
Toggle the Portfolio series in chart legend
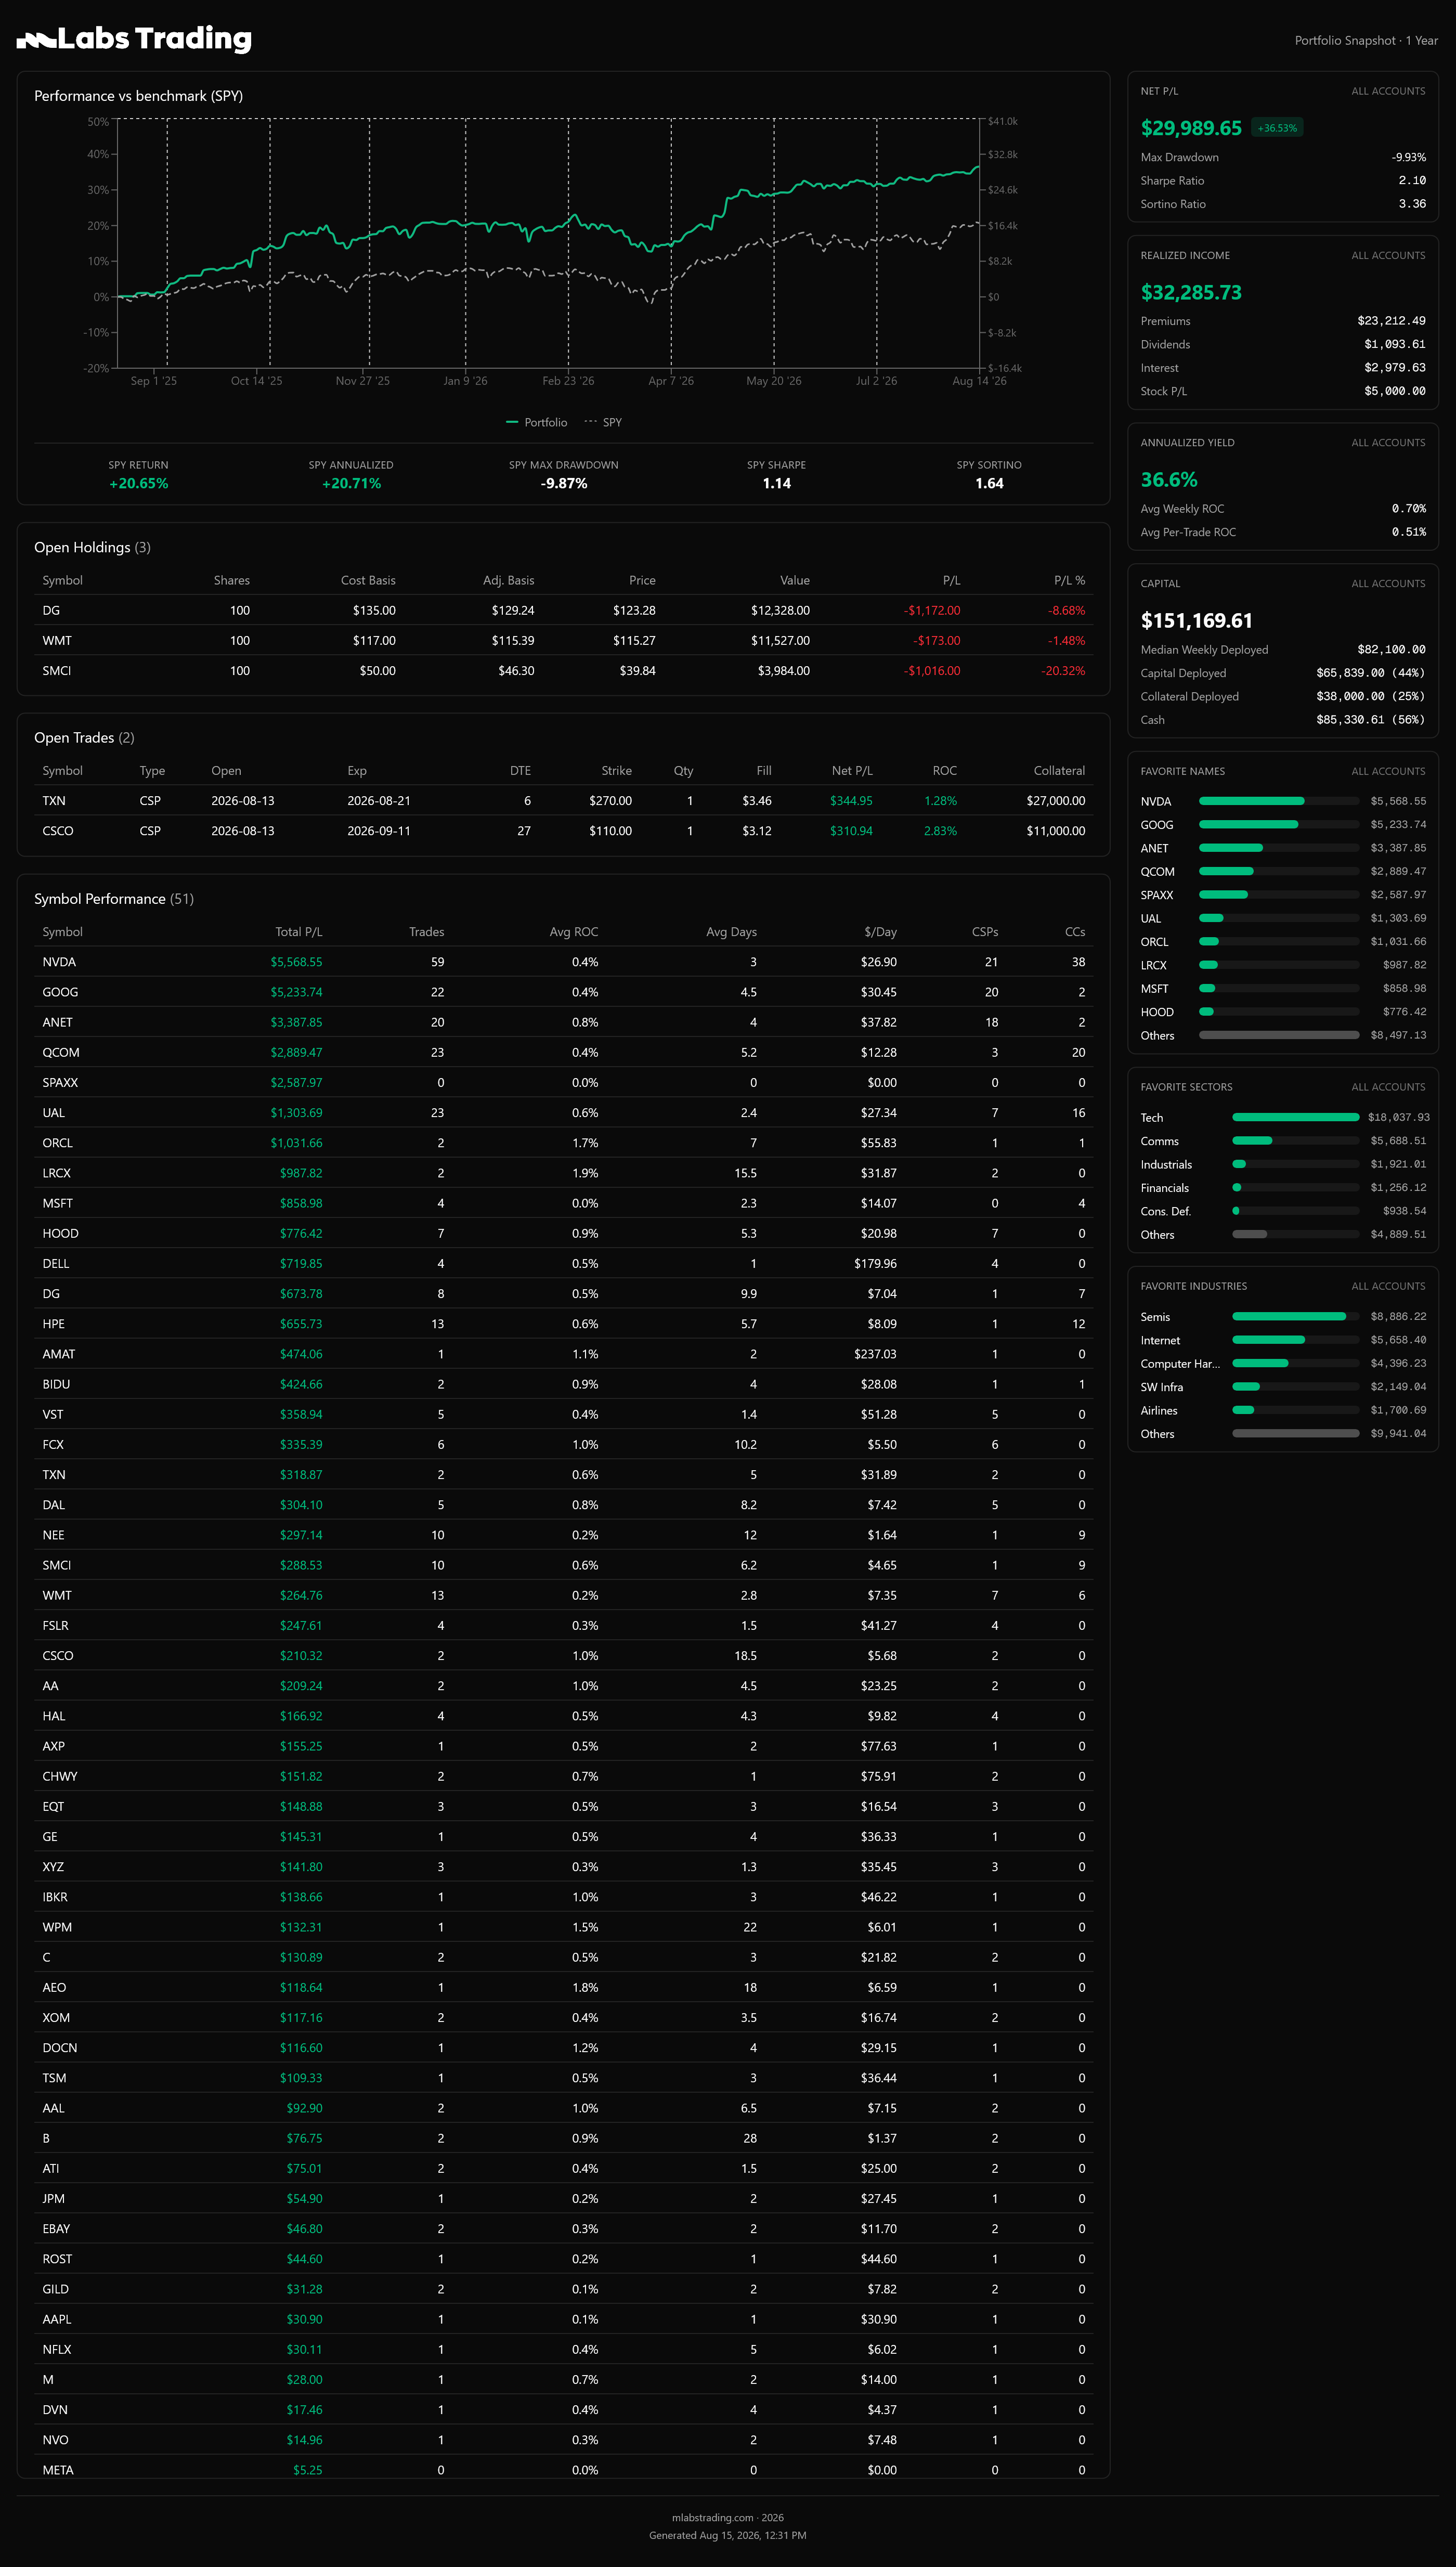[x=537, y=422]
